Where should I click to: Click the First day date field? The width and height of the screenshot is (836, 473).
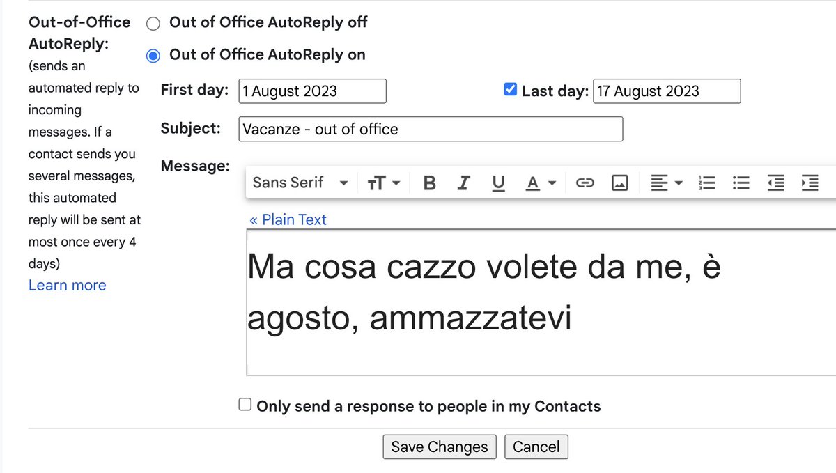(312, 91)
